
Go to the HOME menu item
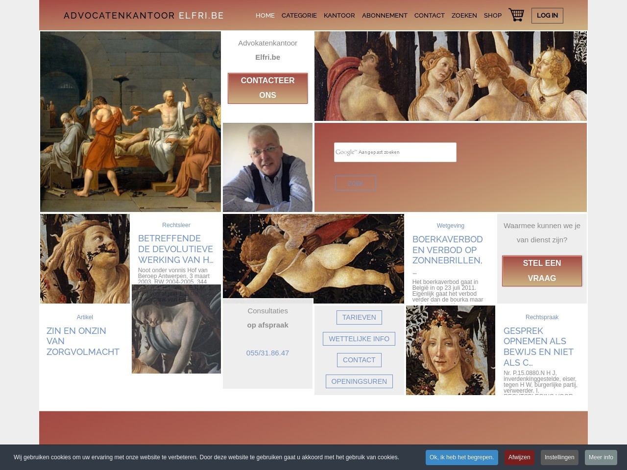265,15
